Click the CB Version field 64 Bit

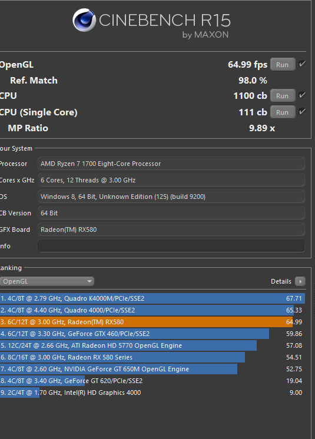click(171, 213)
